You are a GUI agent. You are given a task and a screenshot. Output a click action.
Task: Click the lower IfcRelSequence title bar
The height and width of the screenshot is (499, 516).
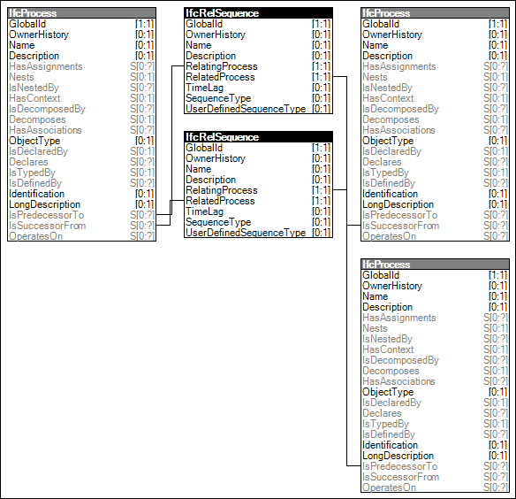pyautogui.click(x=258, y=137)
